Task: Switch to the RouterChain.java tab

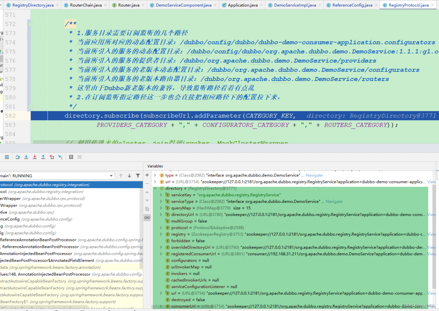Action: coord(86,5)
